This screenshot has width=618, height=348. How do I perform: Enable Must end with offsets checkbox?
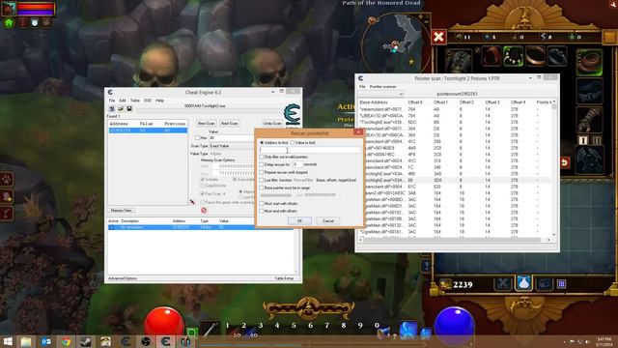[x=262, y=211]
